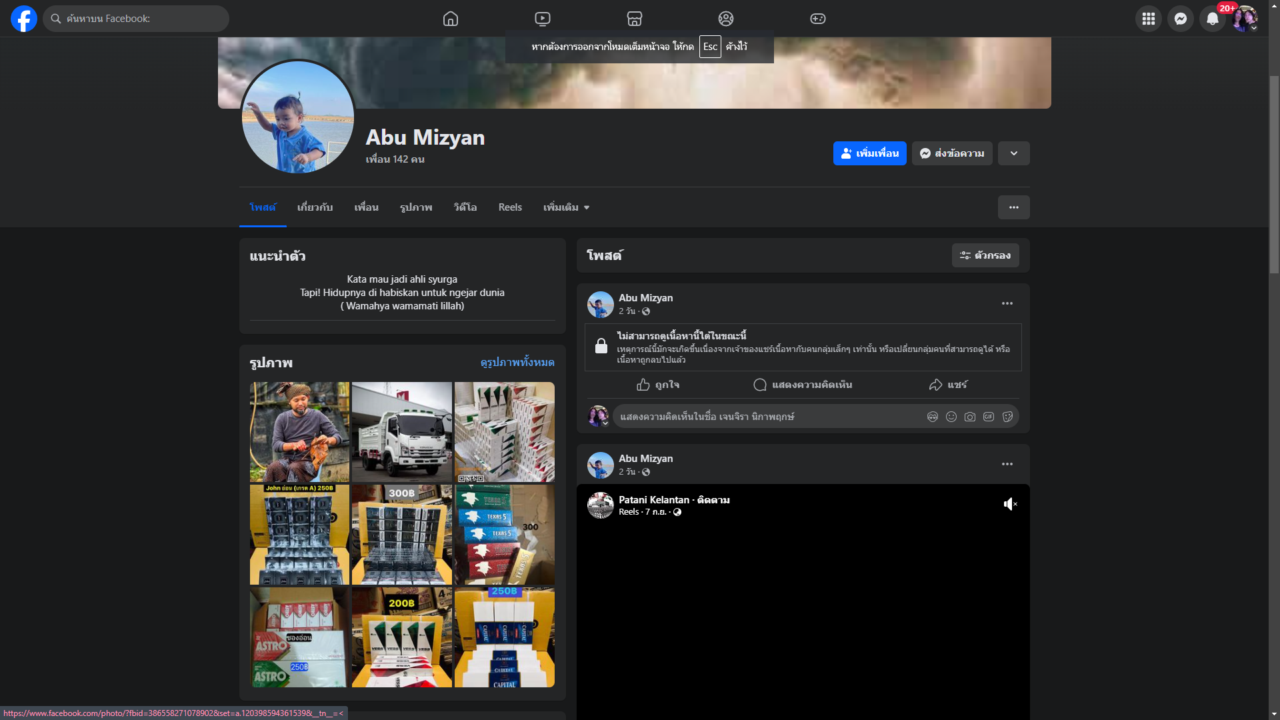
Task: Open the see all photos link
Action: pos(517,362)
